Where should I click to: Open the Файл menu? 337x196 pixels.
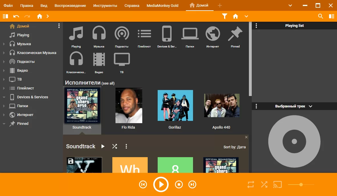click(8, 5)
